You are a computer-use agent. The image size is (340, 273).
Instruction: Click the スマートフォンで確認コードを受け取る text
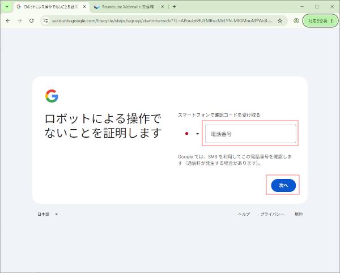tap(219, 115)
